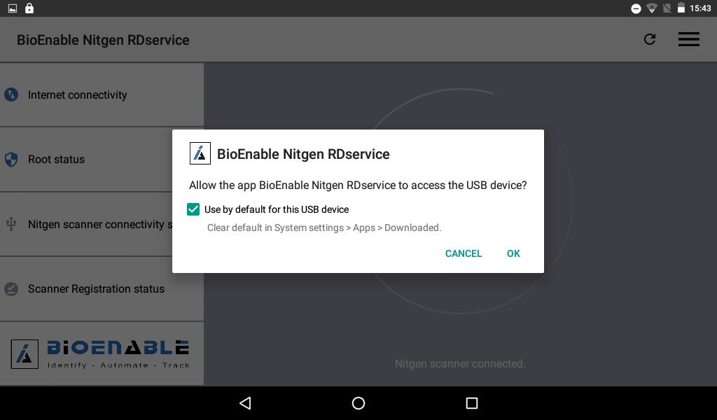This screenshot has width=717, height=420.
Task: Click the USB icon for Nitgen scanner
Action: point(11,224)
